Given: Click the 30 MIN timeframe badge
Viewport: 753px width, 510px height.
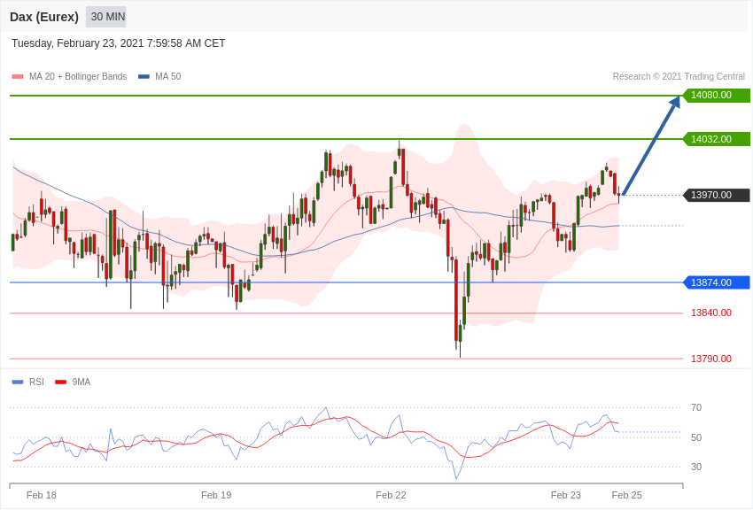Looking at the screenshot, I should click(x=106, y=17).
